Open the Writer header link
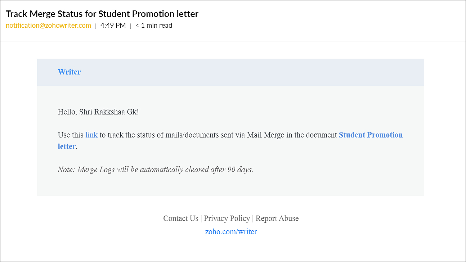Screen dimensions: 466x262 click(69, 72)
